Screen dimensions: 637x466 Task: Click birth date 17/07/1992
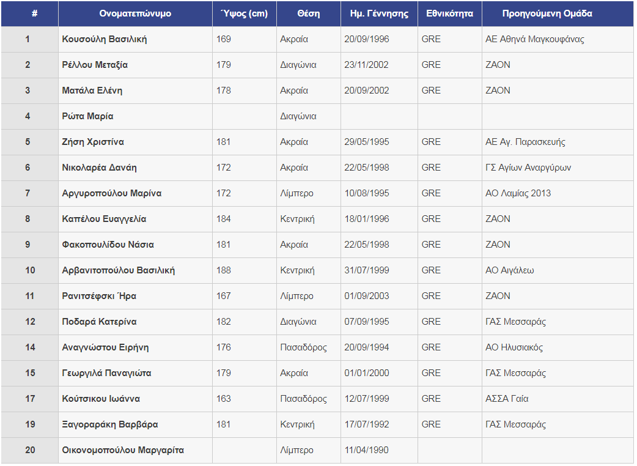[366, 424]
